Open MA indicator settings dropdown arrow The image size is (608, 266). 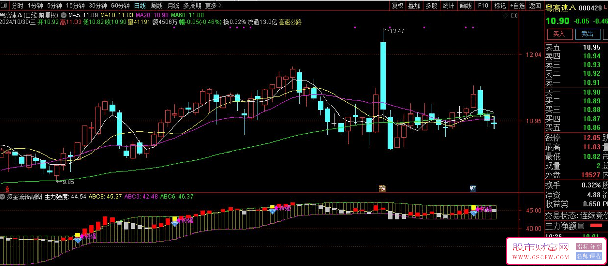[63, 15]
